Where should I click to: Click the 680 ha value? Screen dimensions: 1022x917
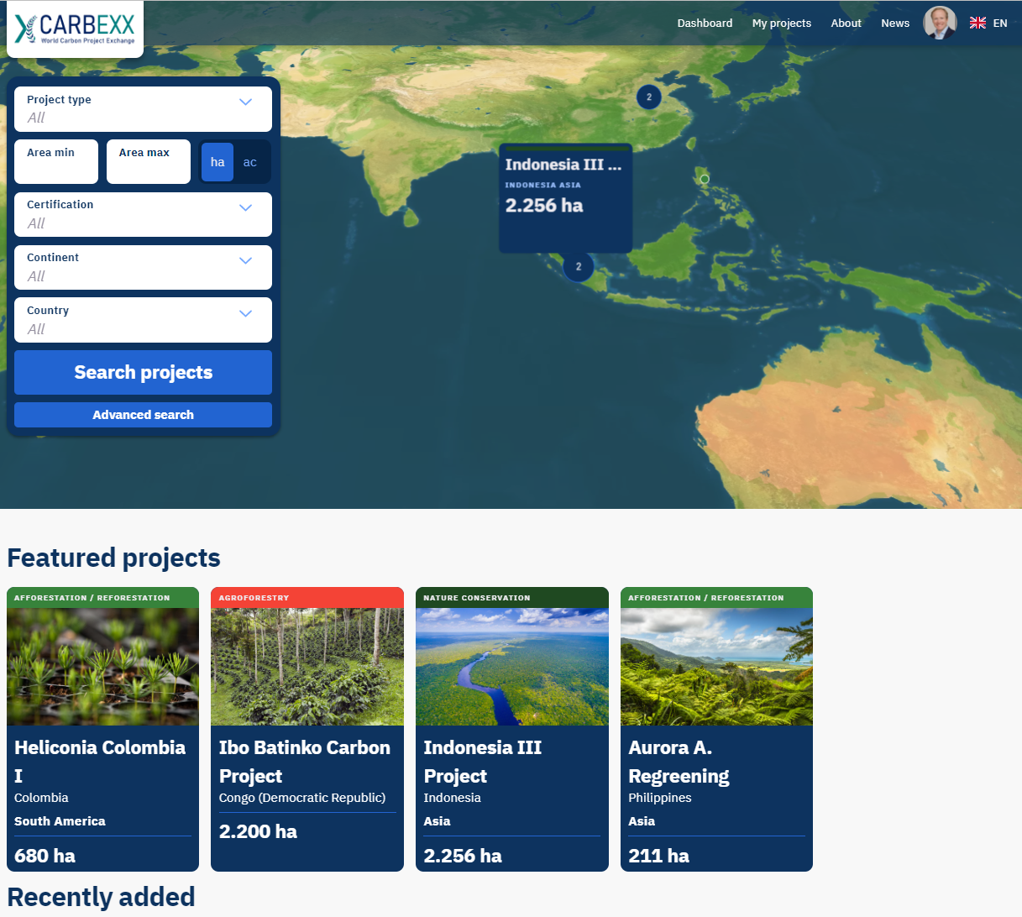[45, 856]
